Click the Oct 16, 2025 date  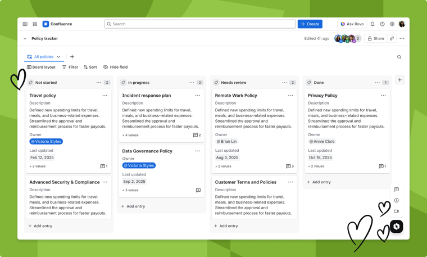coord(320,157)
